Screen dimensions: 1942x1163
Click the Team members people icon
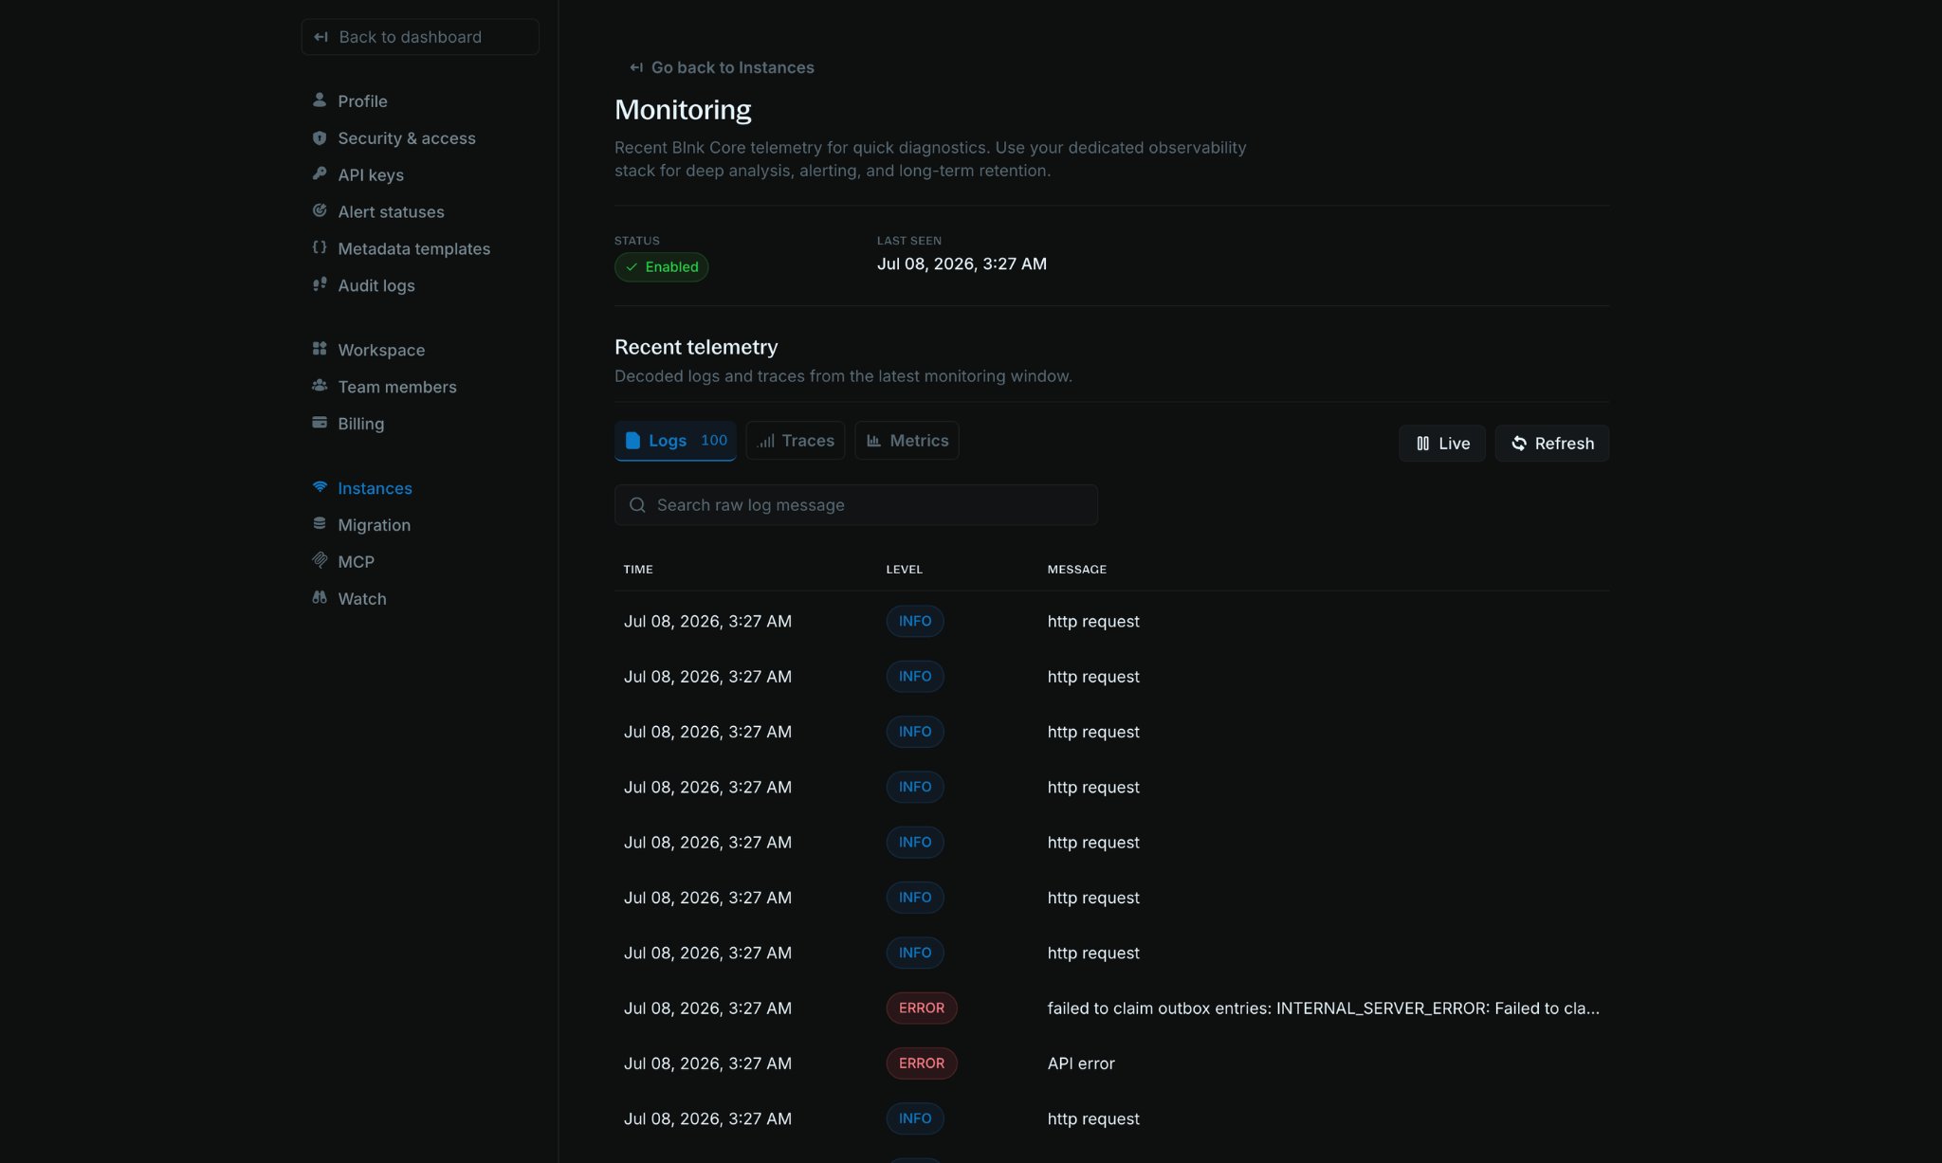coord(320,386)
